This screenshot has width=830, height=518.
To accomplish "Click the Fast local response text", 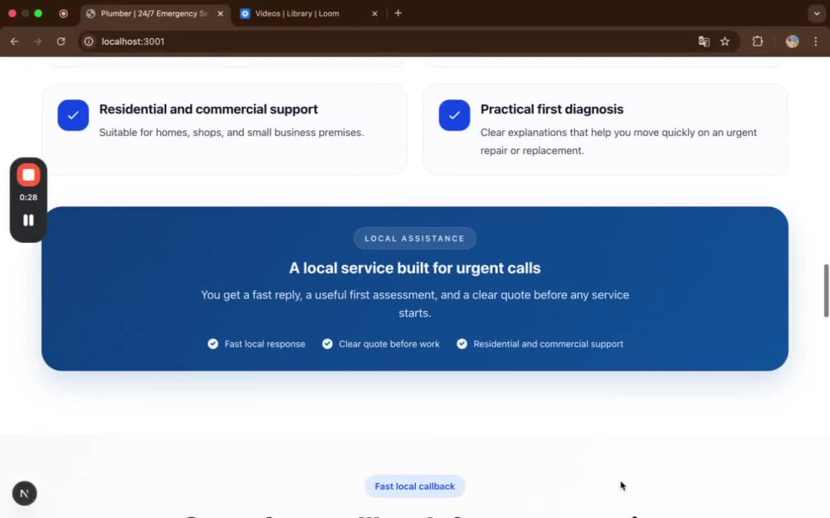I will (x=265, y=344).
